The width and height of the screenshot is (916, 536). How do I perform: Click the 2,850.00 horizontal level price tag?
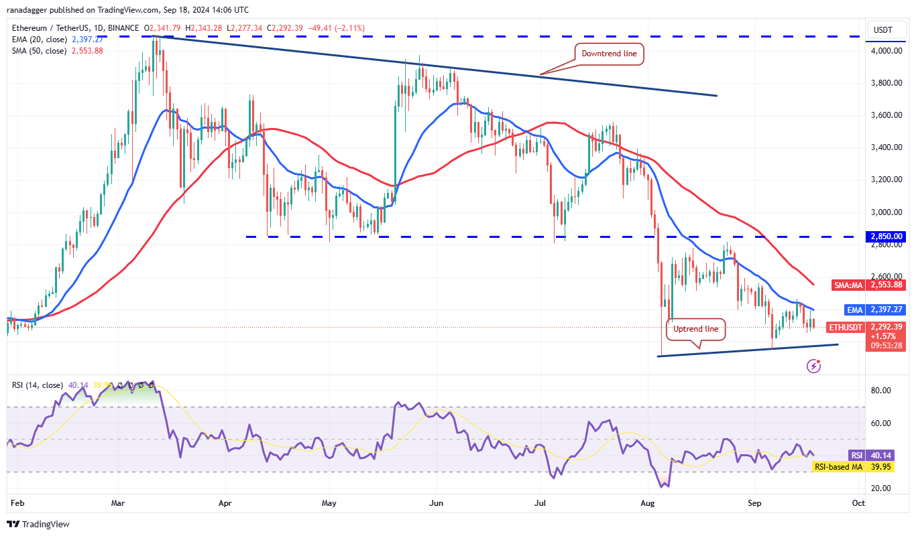[x=886, y=237]
